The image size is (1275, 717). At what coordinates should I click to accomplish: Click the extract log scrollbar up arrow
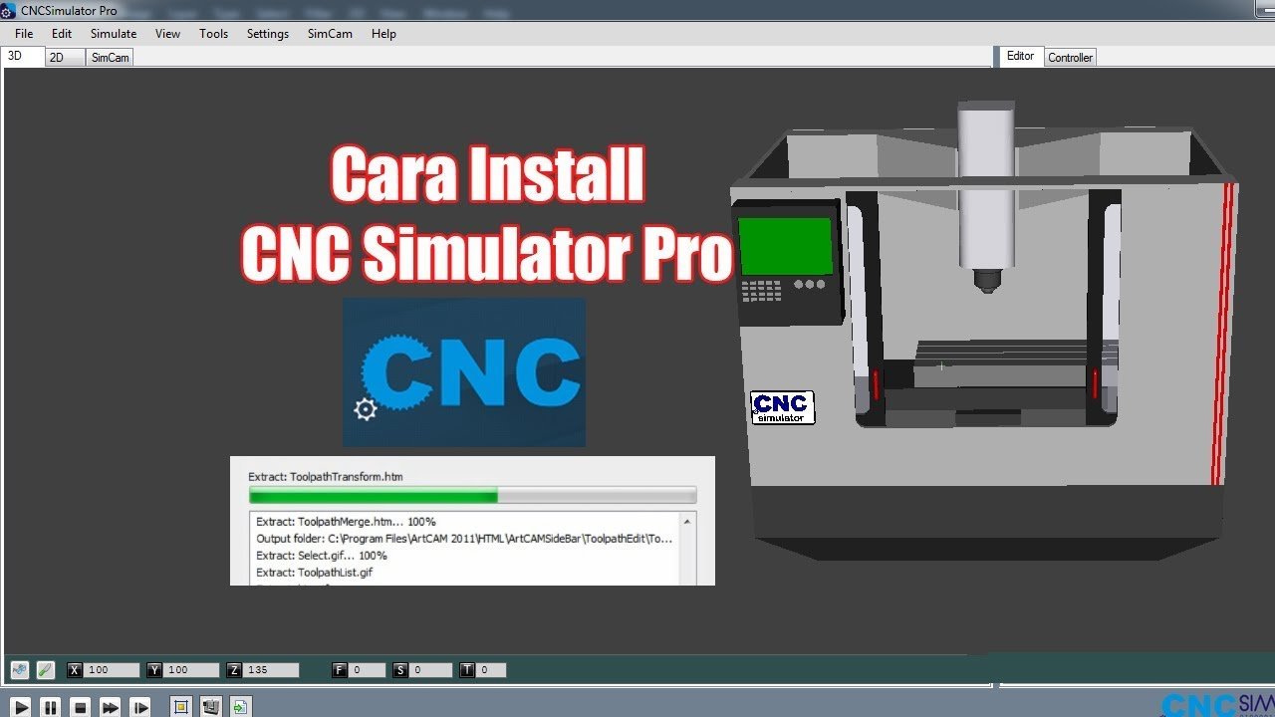click(686, 521)
